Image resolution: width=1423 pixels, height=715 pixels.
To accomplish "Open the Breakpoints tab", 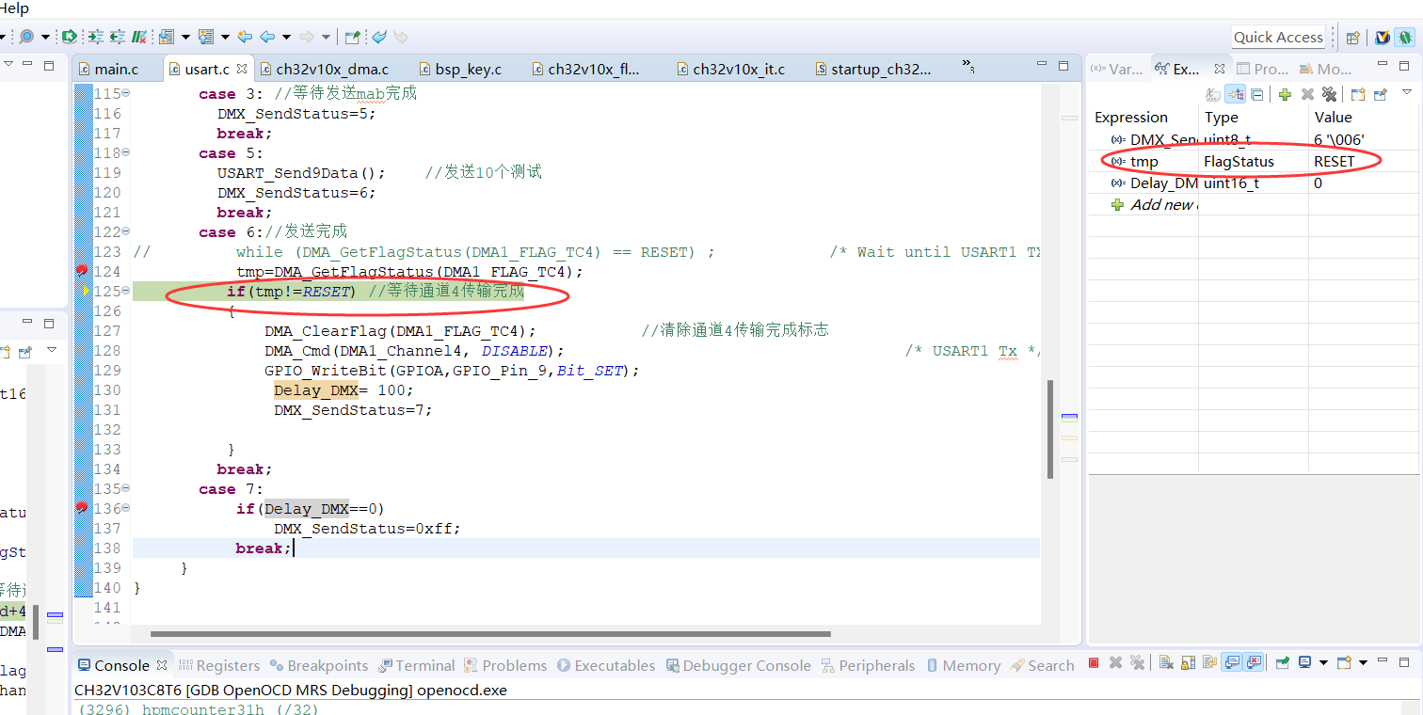I will [x=320, y=665].
